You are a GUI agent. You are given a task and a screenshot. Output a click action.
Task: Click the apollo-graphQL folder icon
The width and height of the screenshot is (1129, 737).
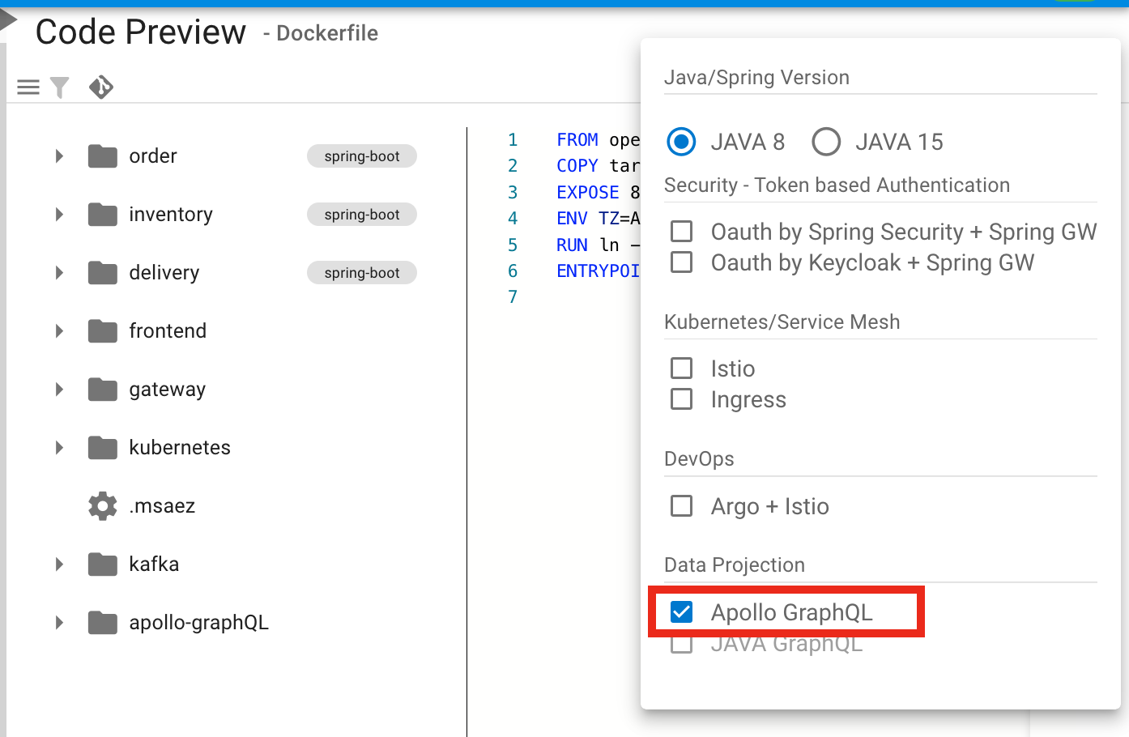[x=103, y=622]
